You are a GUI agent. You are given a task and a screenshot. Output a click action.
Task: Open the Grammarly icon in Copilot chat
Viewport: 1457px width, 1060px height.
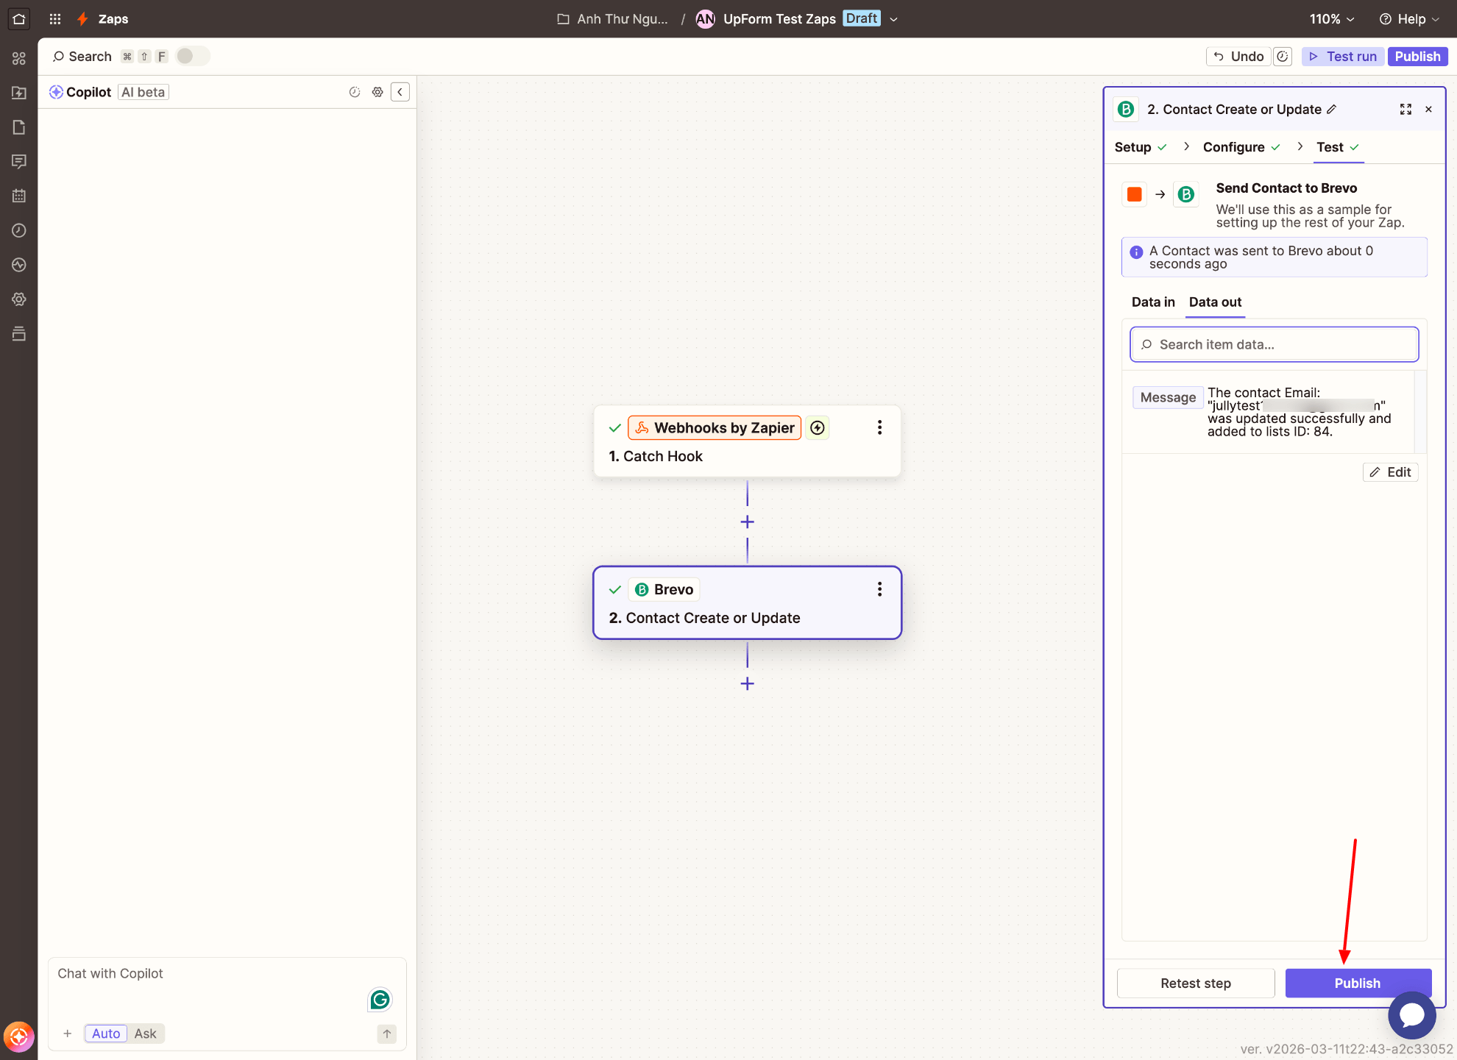click(x=380, y=999)
